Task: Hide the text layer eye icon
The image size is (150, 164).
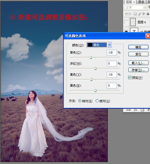Action: [126, 31]
